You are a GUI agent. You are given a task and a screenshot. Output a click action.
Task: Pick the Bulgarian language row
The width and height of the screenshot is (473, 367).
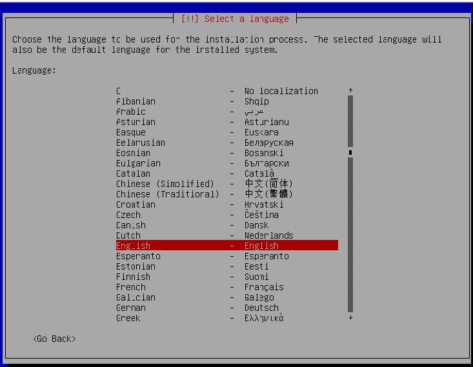click(227, 163)
